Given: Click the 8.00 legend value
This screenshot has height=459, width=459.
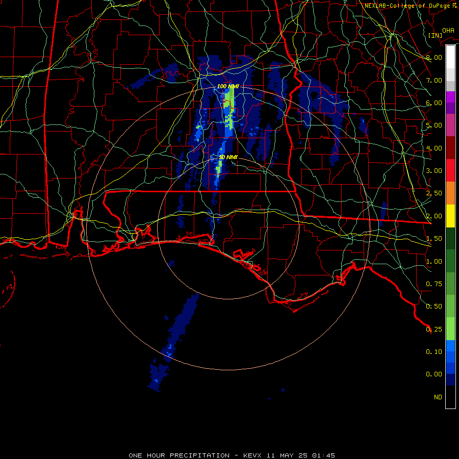Looking at the screenshot, I should click(x=434, y=57).
